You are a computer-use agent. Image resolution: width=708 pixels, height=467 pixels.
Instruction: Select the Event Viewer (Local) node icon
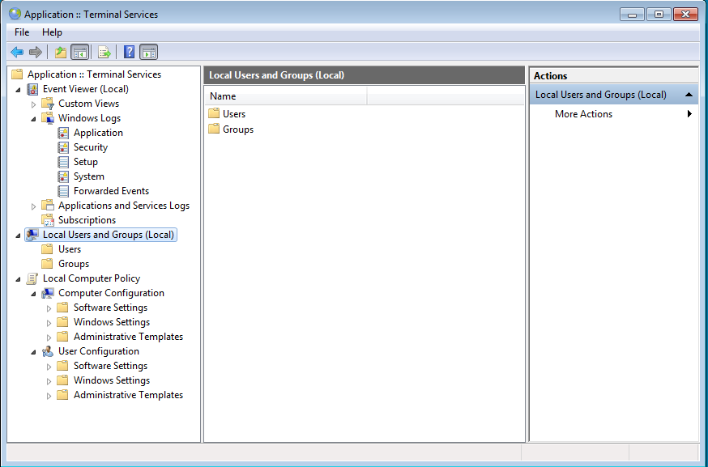[x=33, y=89]
